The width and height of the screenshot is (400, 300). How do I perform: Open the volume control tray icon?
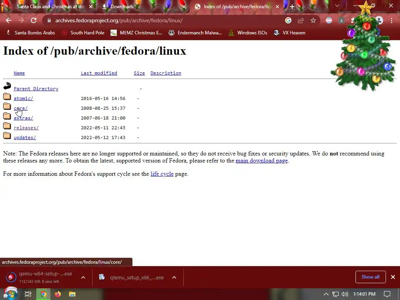(345, 294)
